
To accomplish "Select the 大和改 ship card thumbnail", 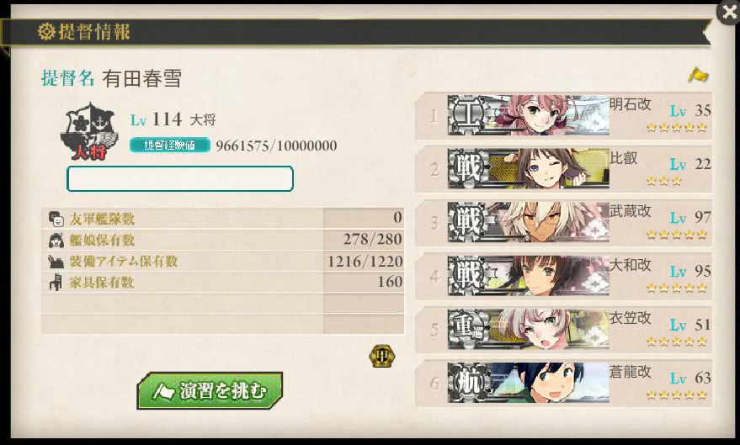I will (528, 276).
